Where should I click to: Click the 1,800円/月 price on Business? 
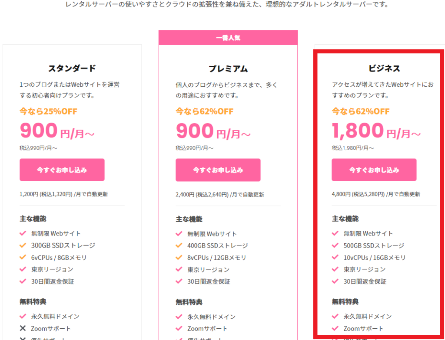coord(376,131)
